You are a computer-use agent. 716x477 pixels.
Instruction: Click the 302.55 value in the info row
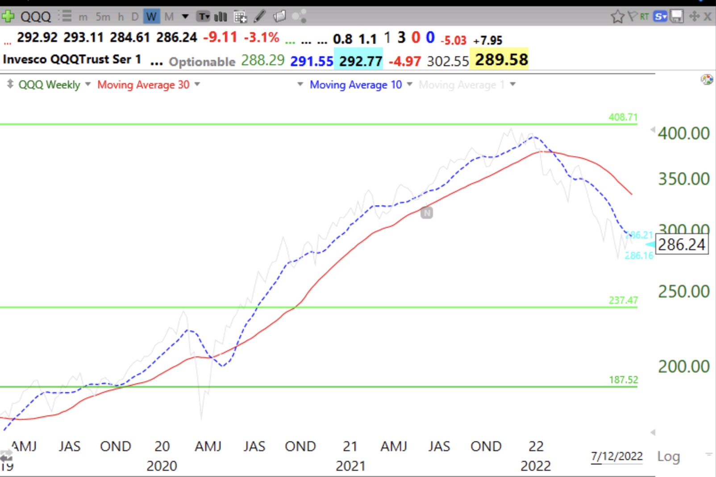448,61
